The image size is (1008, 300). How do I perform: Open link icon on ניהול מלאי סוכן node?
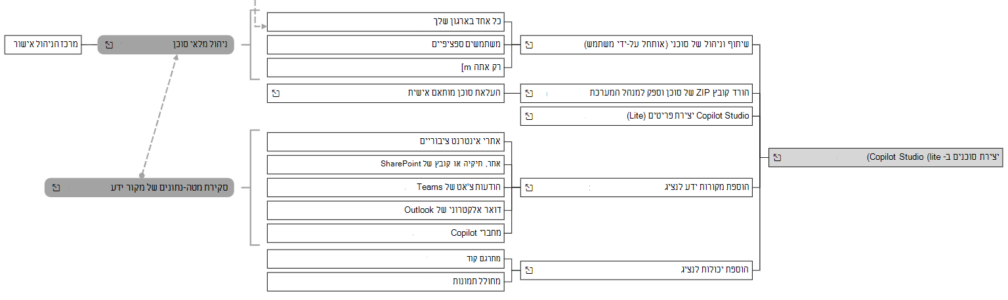(x=109, y=45)
